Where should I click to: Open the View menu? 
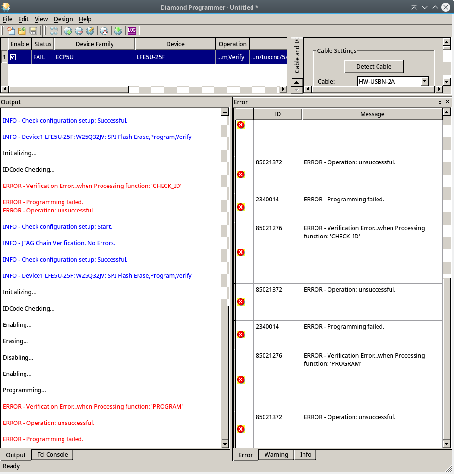(41, 19)
